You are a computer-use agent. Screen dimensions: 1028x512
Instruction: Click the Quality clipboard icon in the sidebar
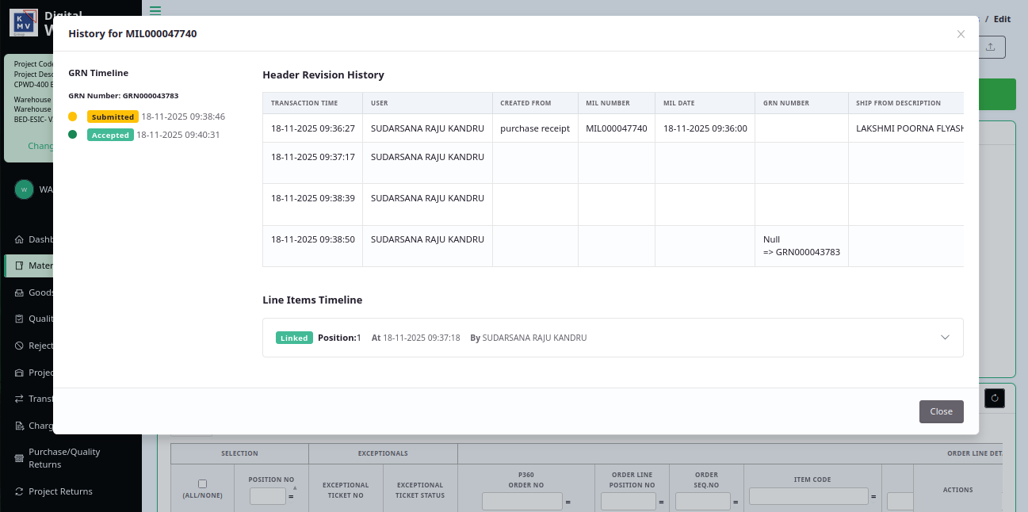pos(20,319)
